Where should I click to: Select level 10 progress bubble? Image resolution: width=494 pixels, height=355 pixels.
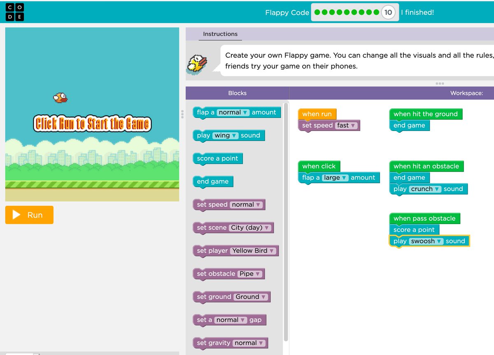tap(388, 12)
